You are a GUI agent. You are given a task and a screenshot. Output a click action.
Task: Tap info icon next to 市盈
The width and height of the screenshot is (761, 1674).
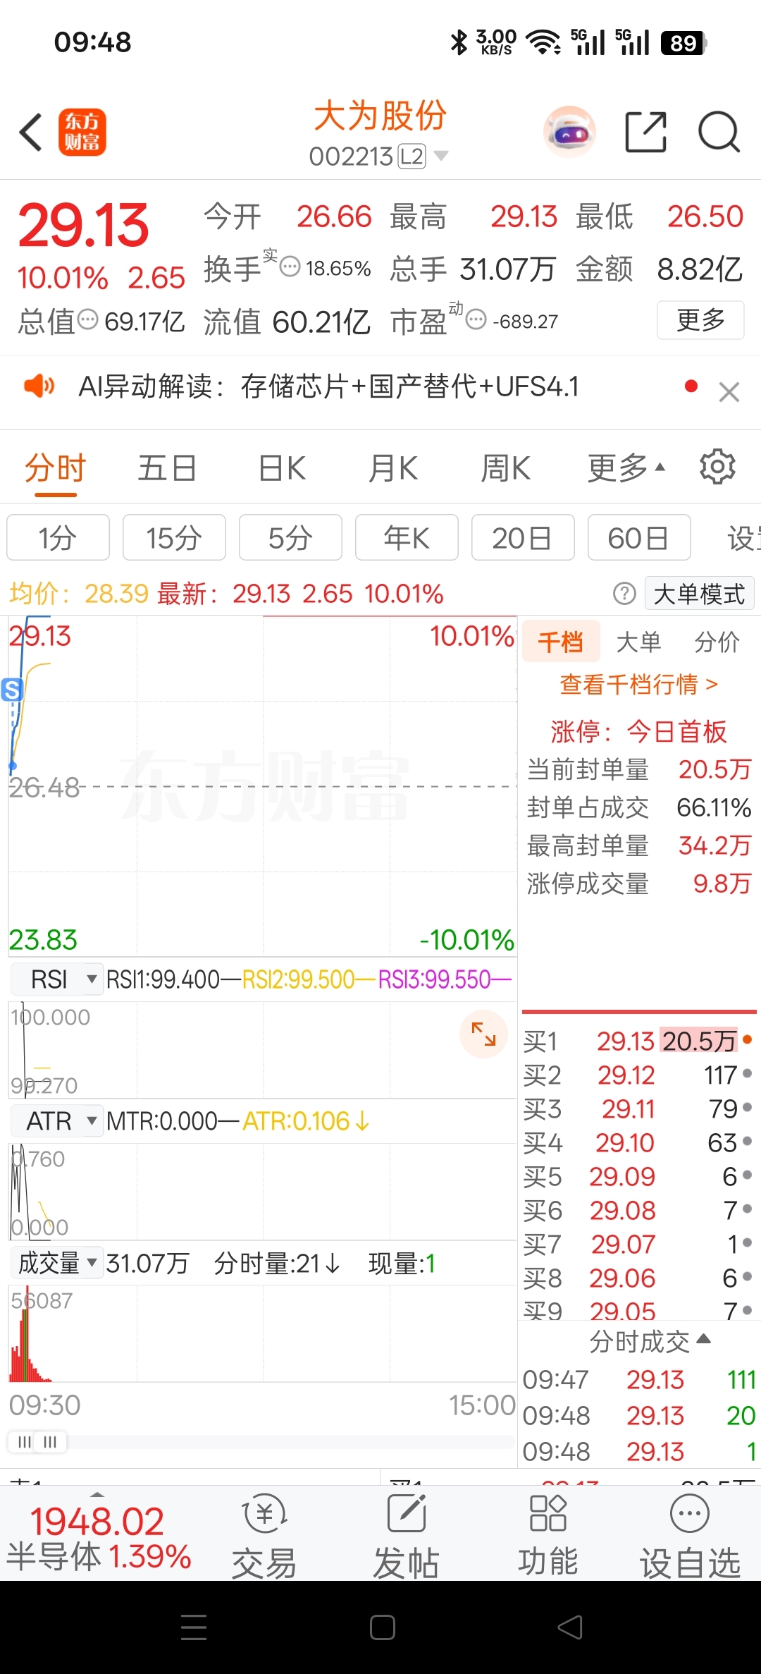pyautogui.click(x=476, y=319)
